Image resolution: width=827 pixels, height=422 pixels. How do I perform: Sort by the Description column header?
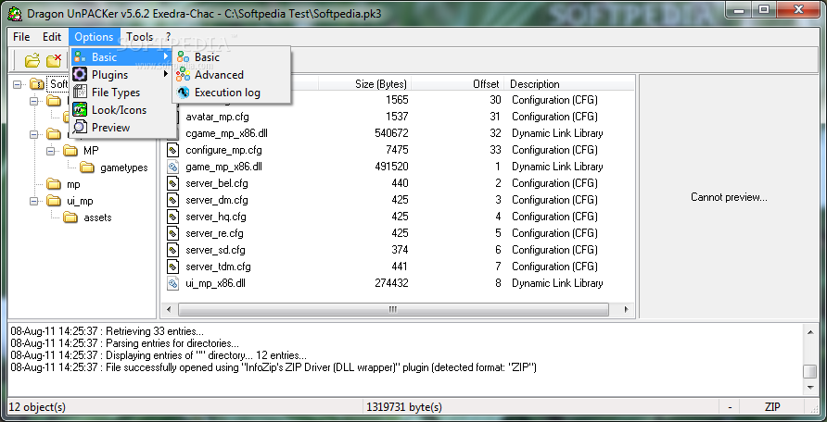point(568,84)
